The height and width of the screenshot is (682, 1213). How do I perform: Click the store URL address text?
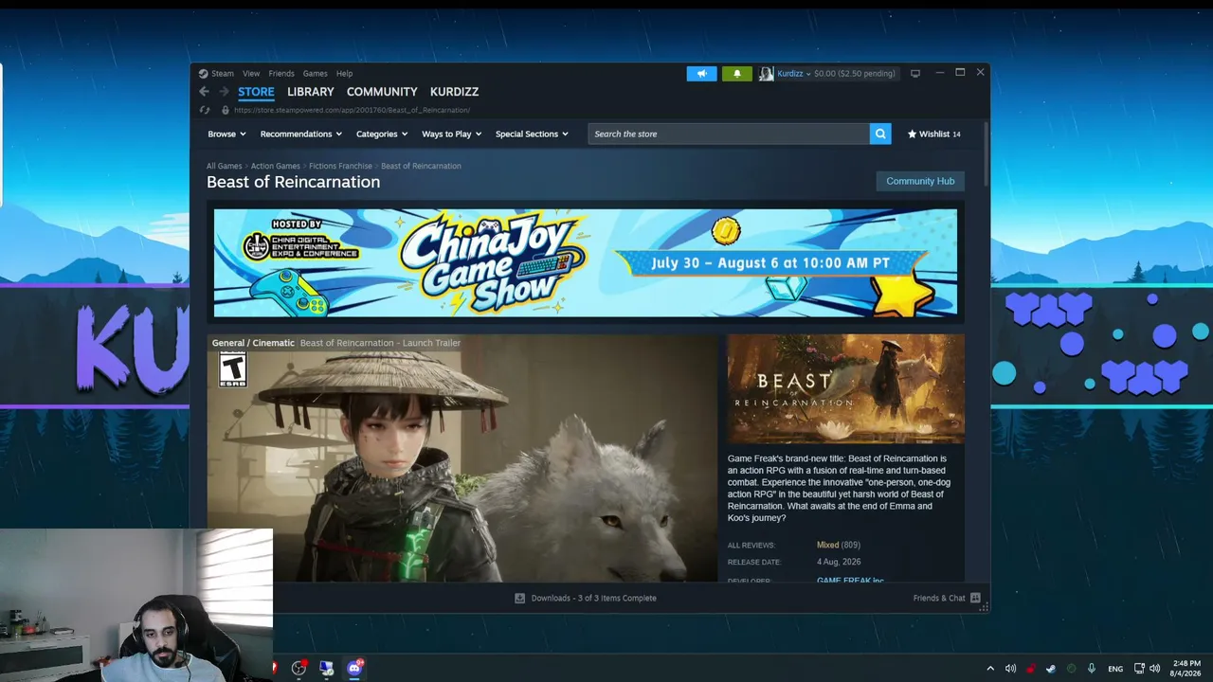point(352,110)
